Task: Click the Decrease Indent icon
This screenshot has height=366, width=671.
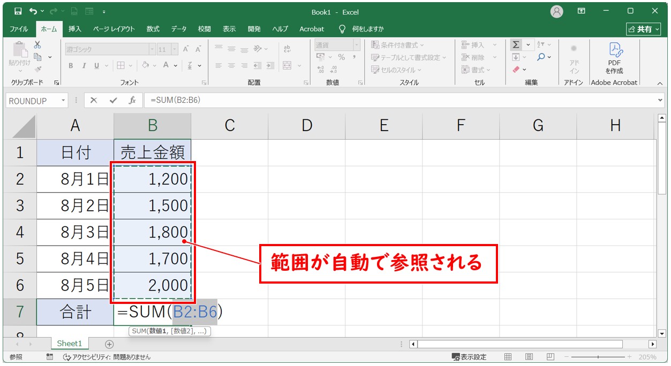Action: 257,66
